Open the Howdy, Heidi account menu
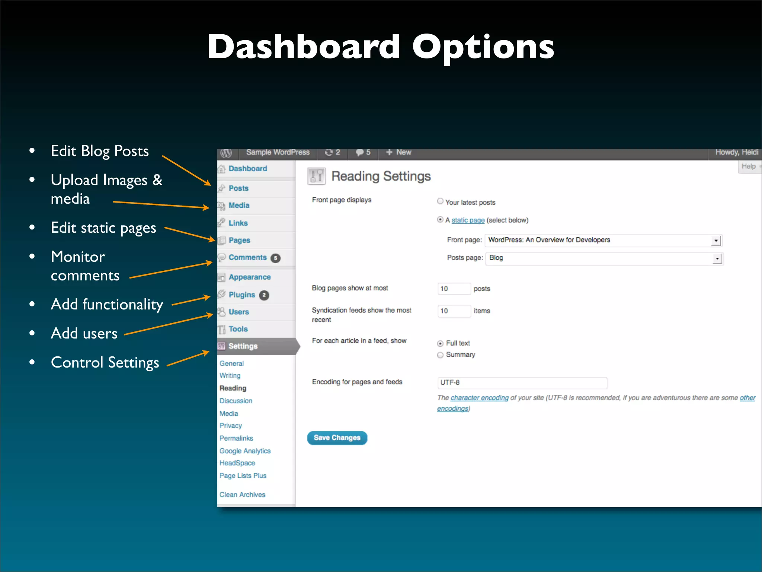Viewport: 762px width, 572px height. pyautogui.click(x=737, y=152)
